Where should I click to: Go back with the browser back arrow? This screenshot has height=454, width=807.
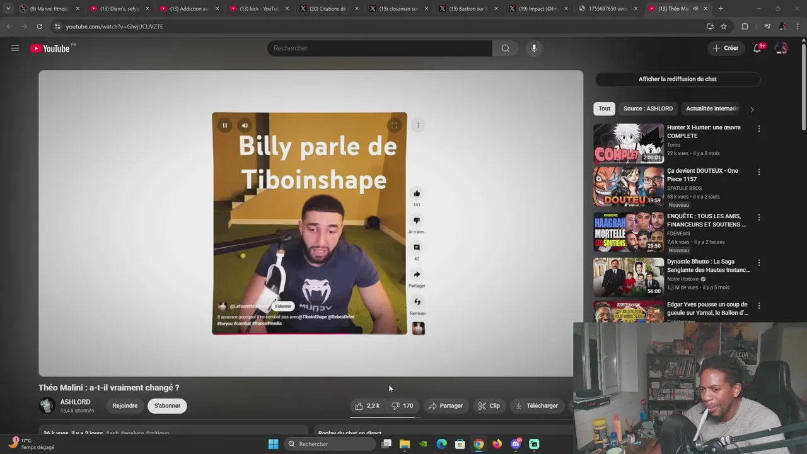click(9, 26)
